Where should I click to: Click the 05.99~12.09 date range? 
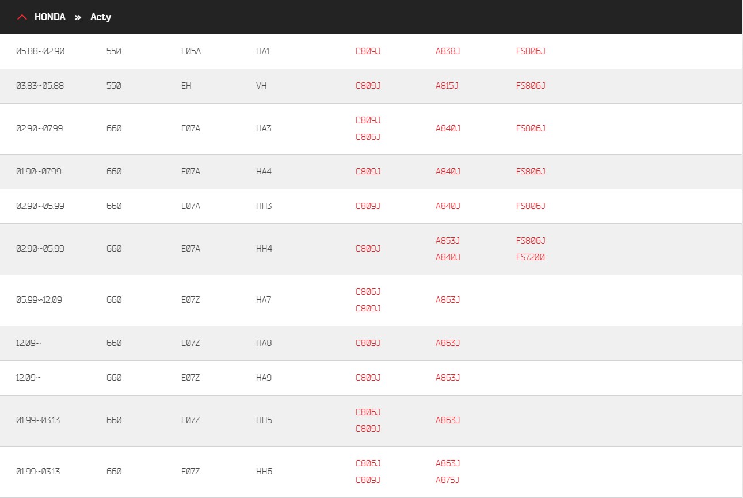point(39,300)
